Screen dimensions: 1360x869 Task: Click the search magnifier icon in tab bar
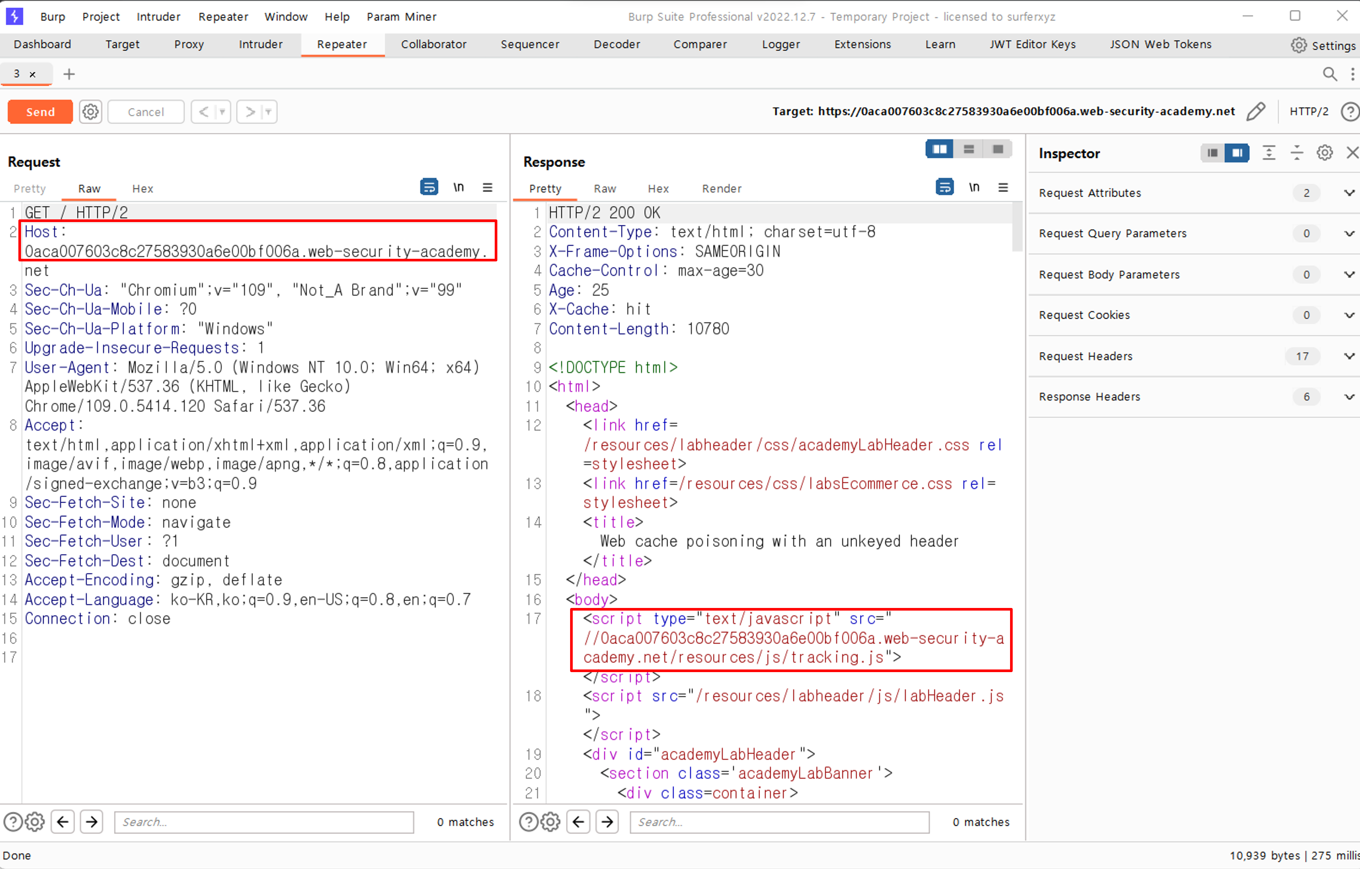(1330, 74)
